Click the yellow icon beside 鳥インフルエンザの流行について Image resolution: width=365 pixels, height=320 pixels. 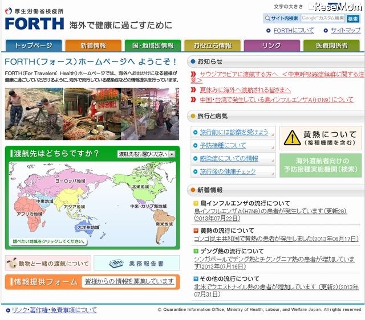click(x=196, y=203)
